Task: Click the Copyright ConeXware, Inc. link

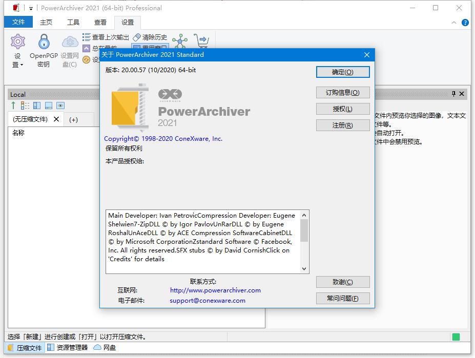Action: [x=163, y=139]
